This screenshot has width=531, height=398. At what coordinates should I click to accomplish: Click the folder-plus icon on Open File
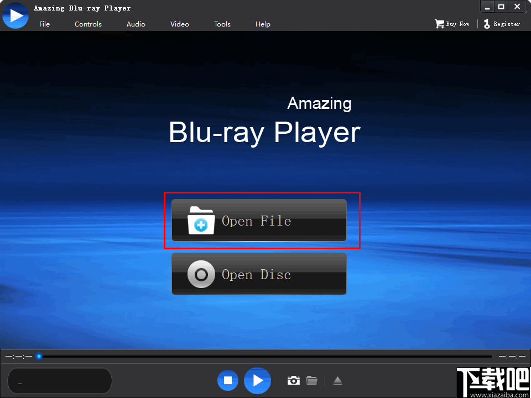click(201, 220)
